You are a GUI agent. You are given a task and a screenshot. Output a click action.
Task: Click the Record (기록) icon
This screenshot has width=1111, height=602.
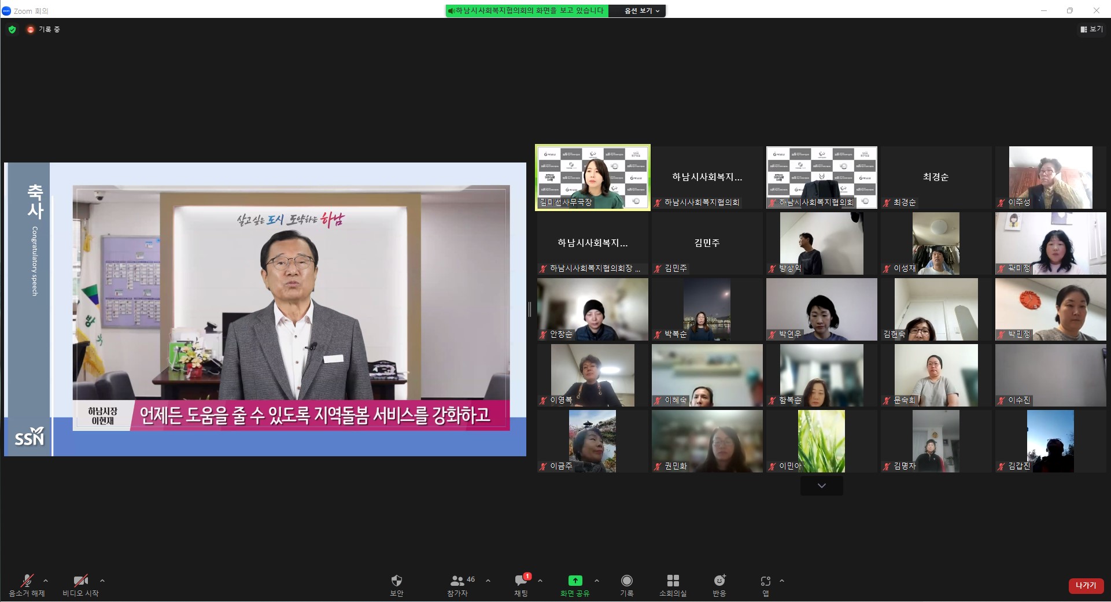click(626, 581)
